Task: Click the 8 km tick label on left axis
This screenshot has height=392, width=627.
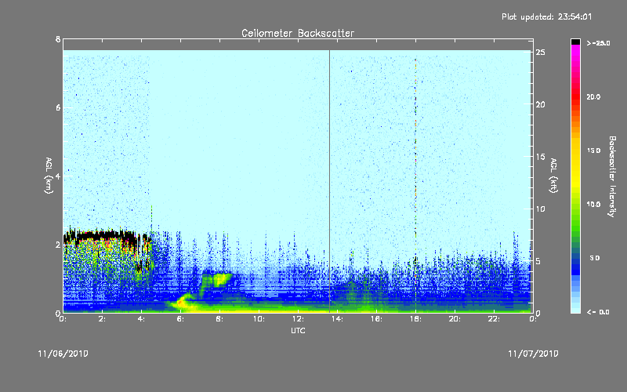Action: [x=58, y=39]
